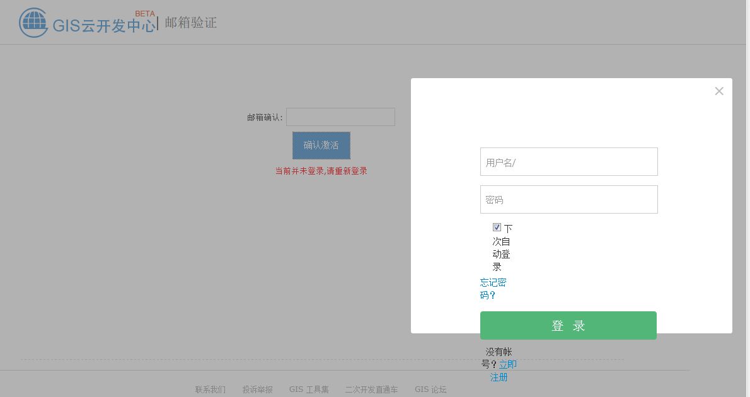This screenshot has height=397, width=750.
Task: Visit the 联系我们 footer link
Action: click(210, 389)
